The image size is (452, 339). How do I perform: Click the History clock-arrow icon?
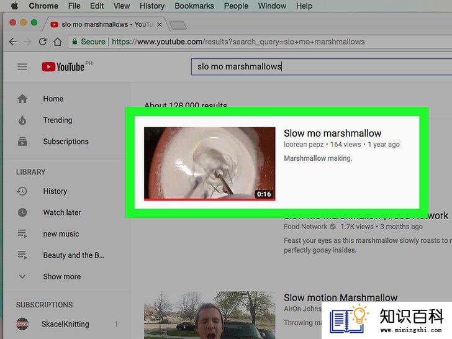[x=22, y=191]
